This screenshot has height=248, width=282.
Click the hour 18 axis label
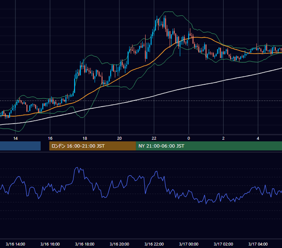tap(85, 138)
